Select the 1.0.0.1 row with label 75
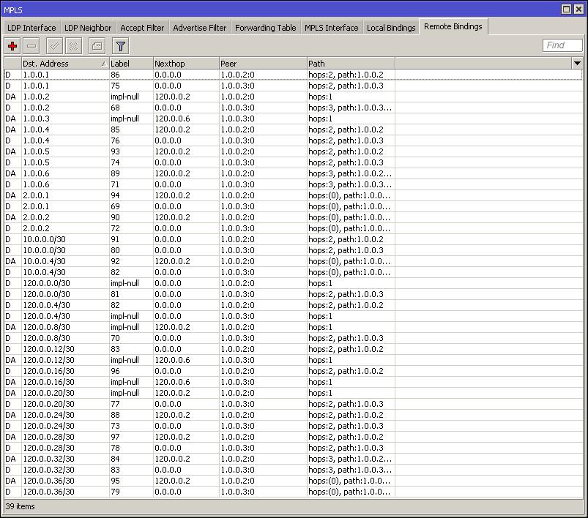588x518 pixels. [293, 86]
